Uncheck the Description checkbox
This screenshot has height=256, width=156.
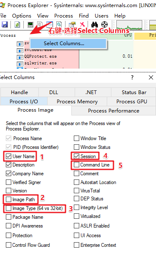tap(8, 165)
